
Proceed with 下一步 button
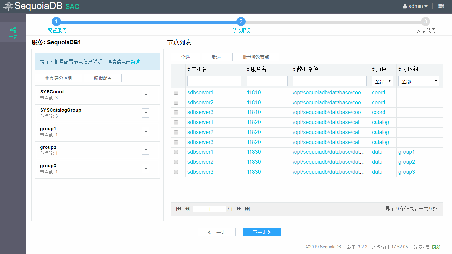coord(262,232)
